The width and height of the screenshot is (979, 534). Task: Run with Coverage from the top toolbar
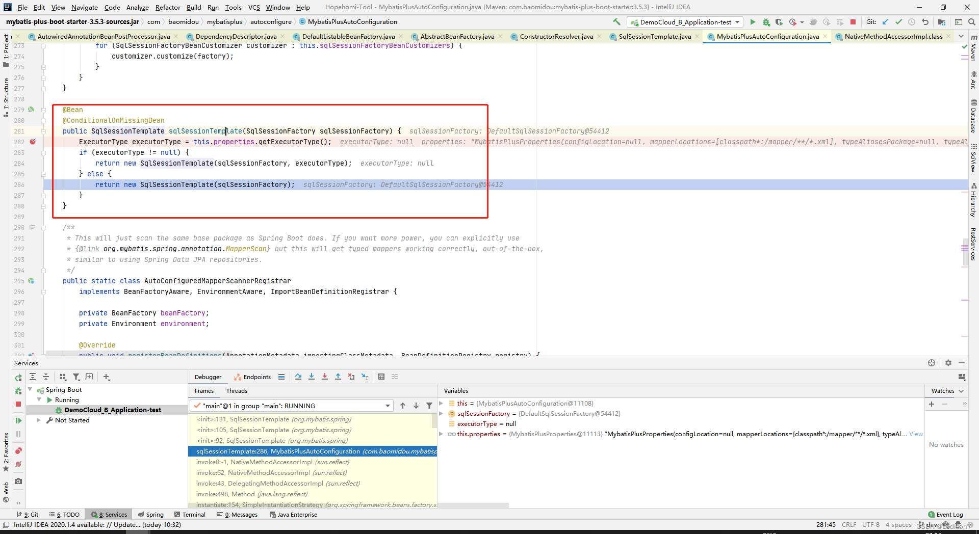point(779,22)
